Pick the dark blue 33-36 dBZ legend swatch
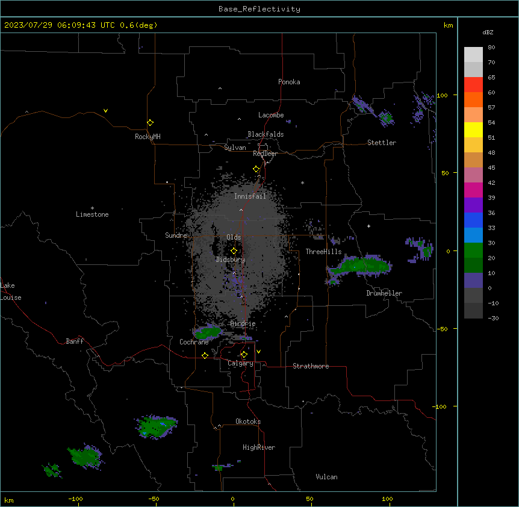The height and width of the screenshot is (507, 519). click(x=473, y=220)
